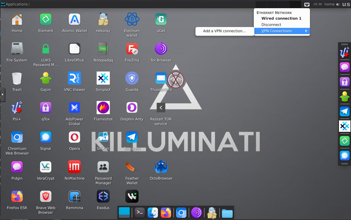Open Pidgin desktop shortcut
Screen dimensions: 351x220
pos(17,167)
